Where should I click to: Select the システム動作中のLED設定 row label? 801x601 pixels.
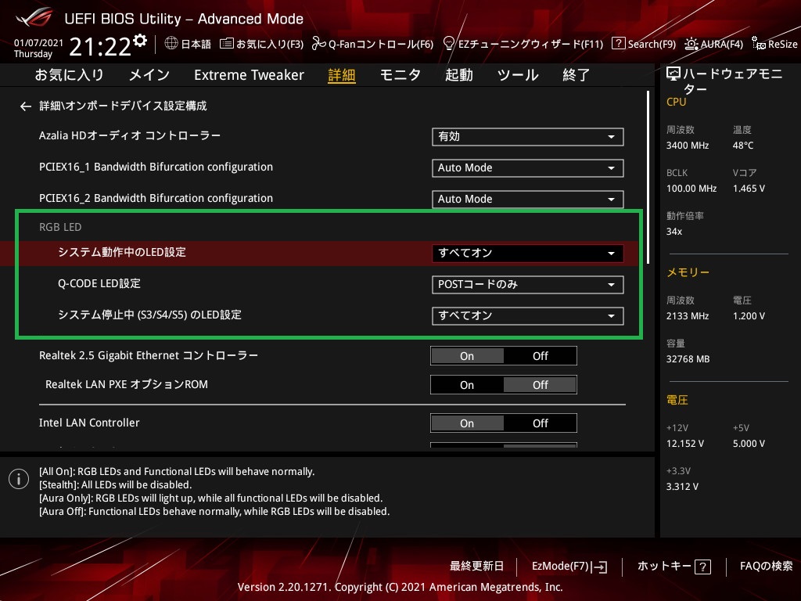[121, 253]
